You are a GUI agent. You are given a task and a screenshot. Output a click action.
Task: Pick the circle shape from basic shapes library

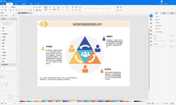pos(10,68)
